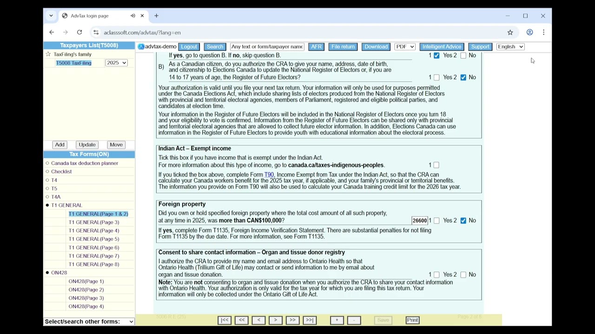Click the AFR button

pyautogui.click(x=316, y=46)
